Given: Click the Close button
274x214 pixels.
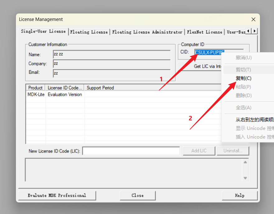Looking at the screenshot, I should point(138,196).
